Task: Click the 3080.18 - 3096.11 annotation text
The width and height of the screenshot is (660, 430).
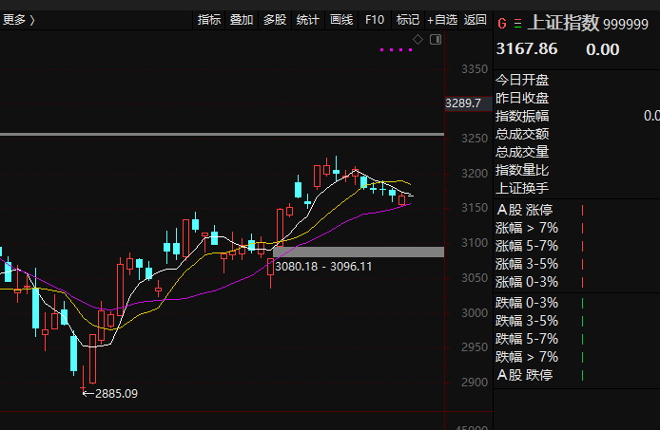Action: (x=323, y=267)
